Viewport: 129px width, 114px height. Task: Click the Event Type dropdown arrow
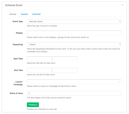pyautogui.click(x=120, y=21)
